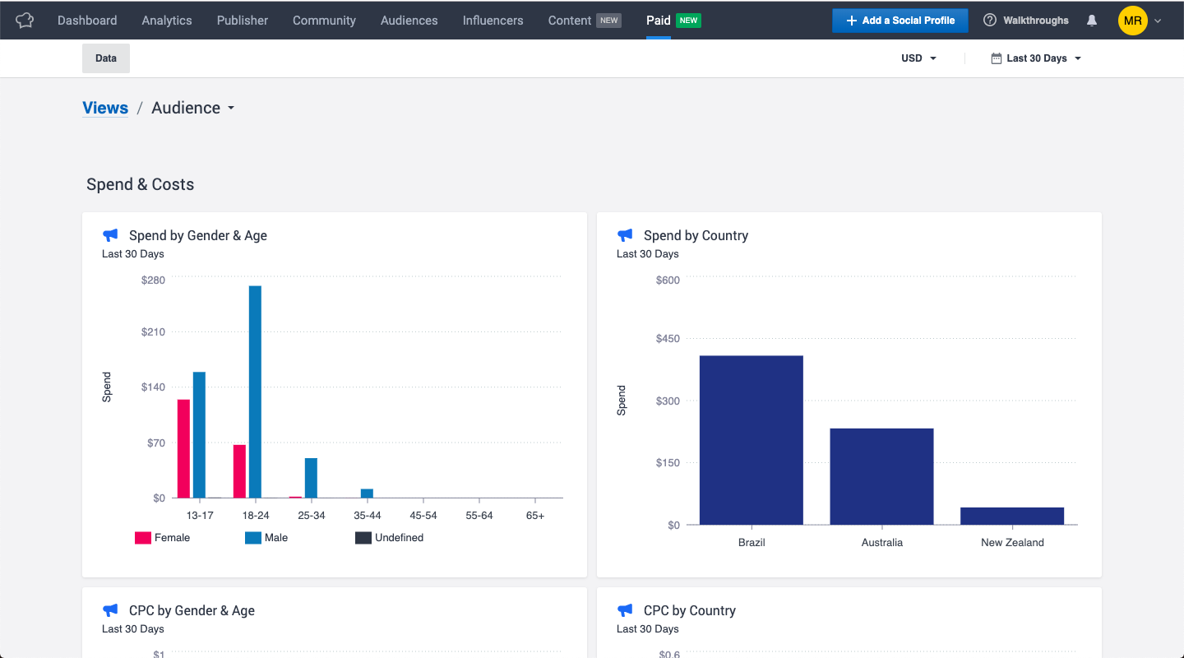1184x658 pixels.
Task: Open the notifications bell
Action: point(1092,21)
